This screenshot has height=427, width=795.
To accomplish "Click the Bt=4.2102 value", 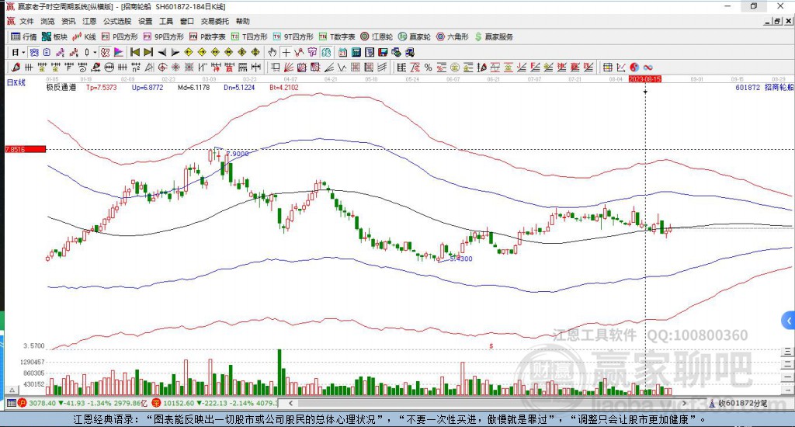I will point(284,87).
